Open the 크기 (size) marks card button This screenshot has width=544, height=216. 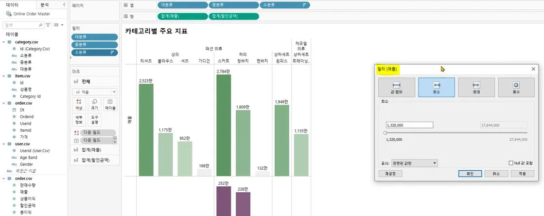(x=94, y=104)
